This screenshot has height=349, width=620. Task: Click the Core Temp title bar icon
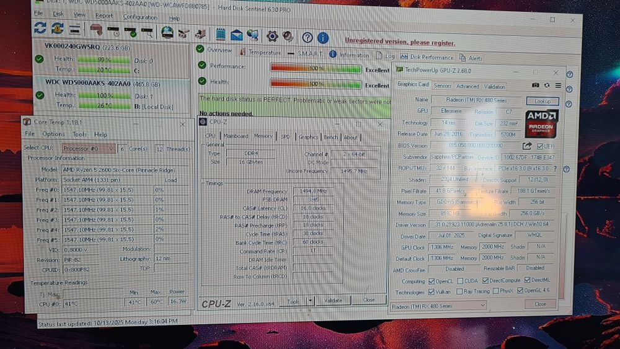tap(27, 121)
